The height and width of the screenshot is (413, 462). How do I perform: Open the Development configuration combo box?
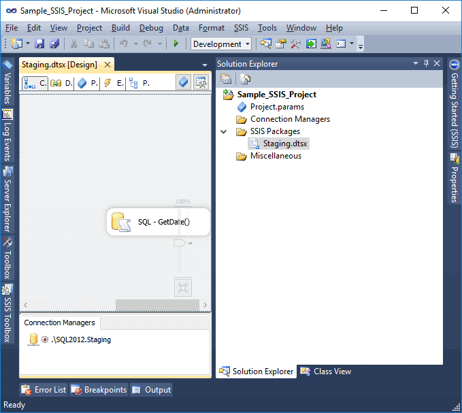221,44
